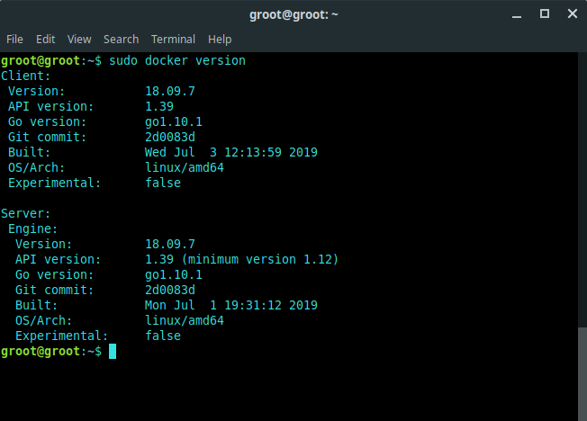
Task: Click the Engine 'API version:' label
Action: click(x=58, y=259)
